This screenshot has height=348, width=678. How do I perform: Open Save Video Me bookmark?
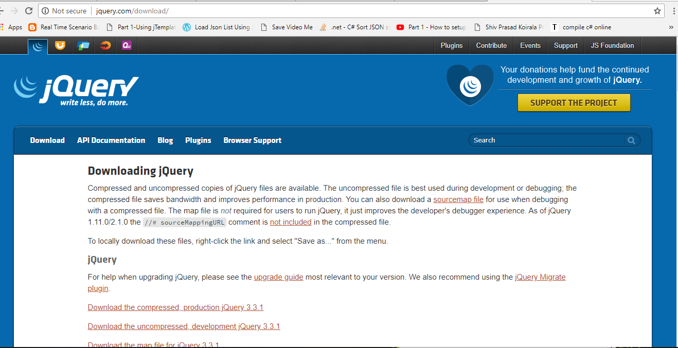pos(287,27)
